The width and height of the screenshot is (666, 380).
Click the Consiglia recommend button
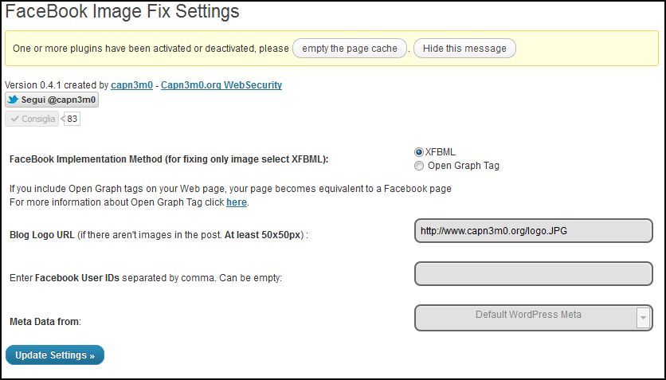(x=32, y=119)
